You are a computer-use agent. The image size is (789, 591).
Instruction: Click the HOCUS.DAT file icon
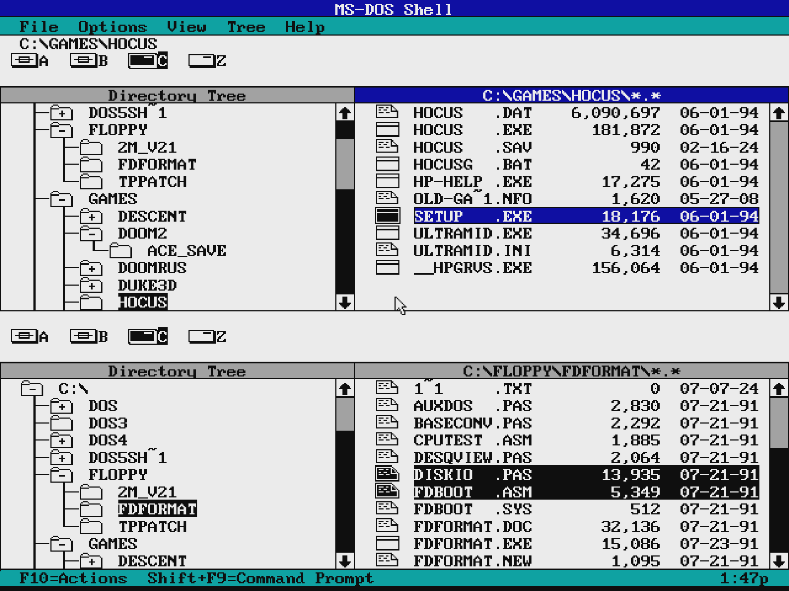387,112
